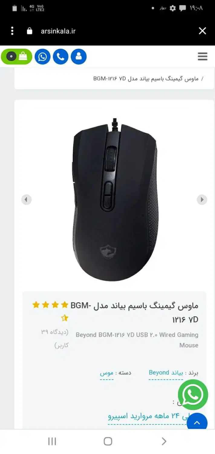Open the green shopping cart button

[17, 57]
